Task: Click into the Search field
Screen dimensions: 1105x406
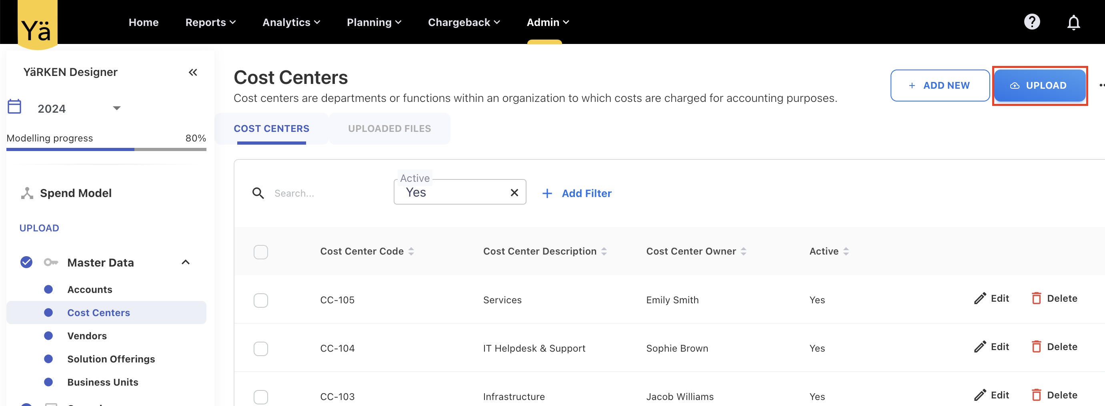Action: click(x=326, y=193)
